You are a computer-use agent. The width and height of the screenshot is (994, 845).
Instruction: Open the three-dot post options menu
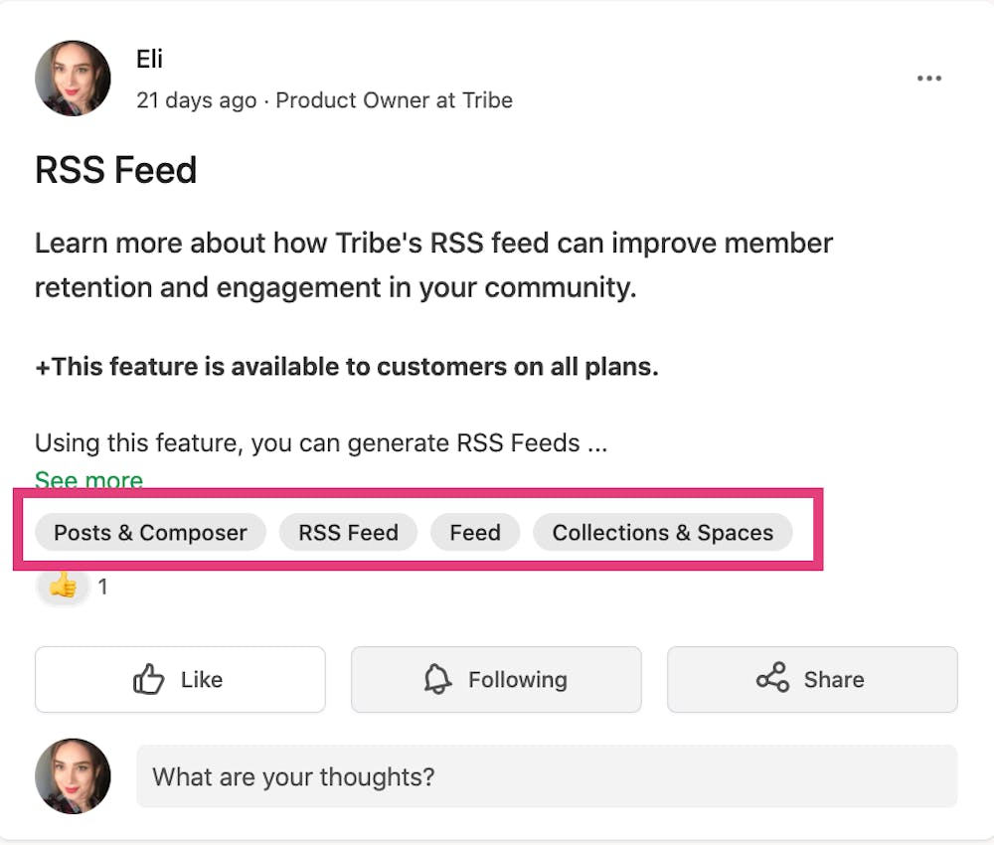pos(928,79)
